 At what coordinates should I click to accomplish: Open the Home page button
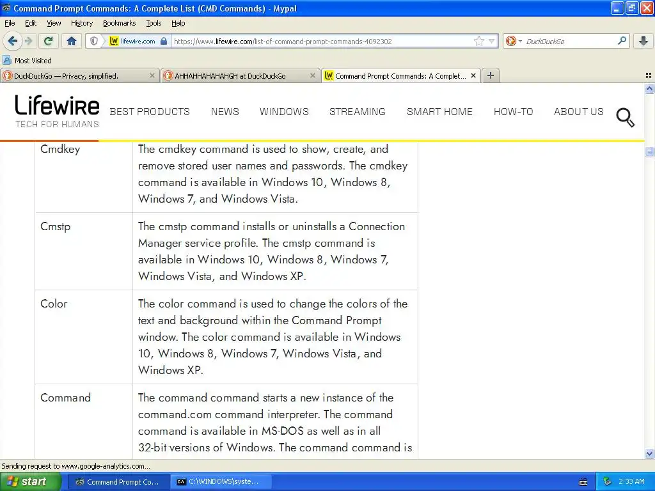click(x=72, y=41)
